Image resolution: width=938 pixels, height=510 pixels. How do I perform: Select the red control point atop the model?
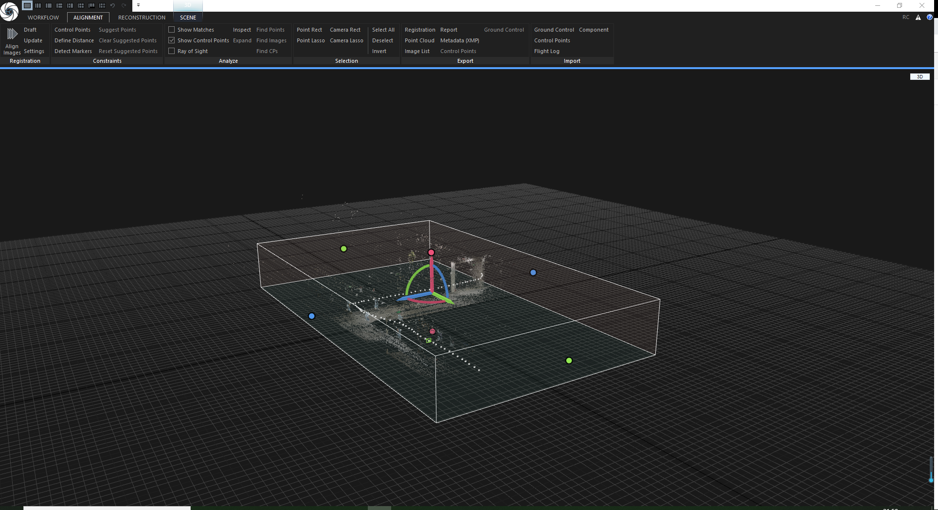[x=431, y=253]
